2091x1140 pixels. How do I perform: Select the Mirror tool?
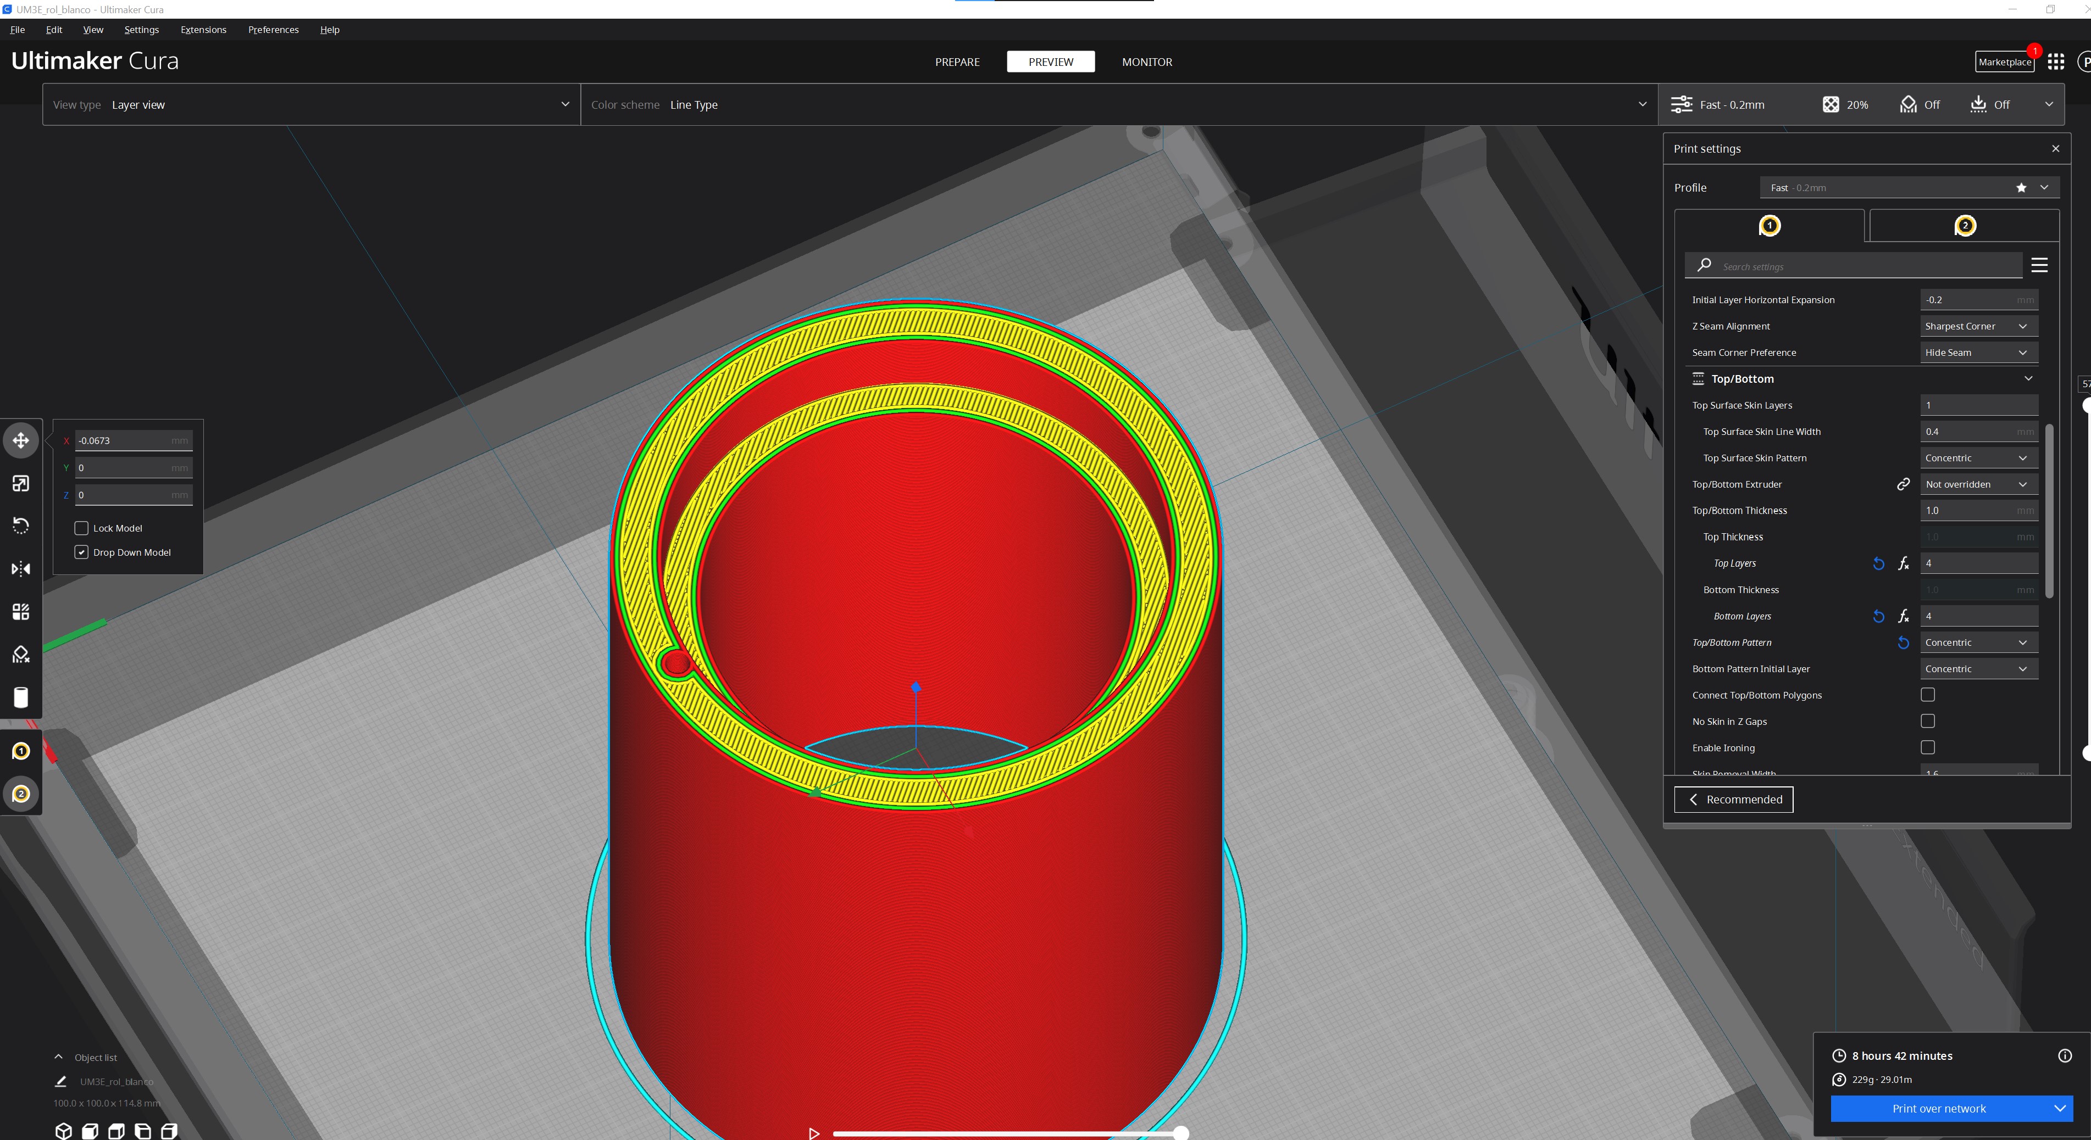coord(20,569)
